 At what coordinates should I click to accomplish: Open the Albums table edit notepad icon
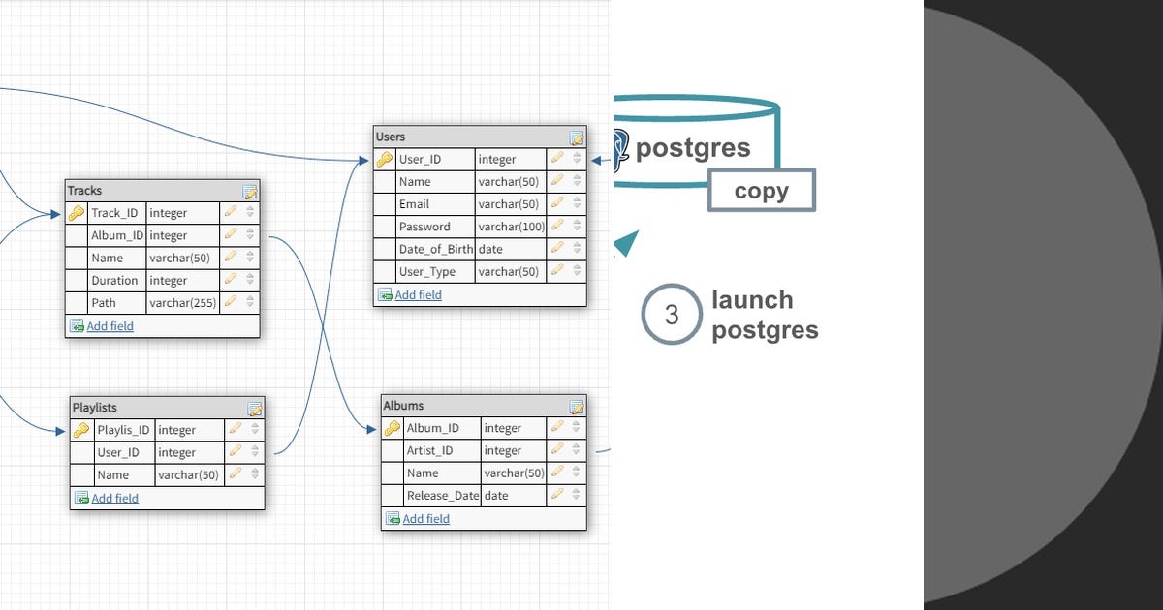click(574, 405)
